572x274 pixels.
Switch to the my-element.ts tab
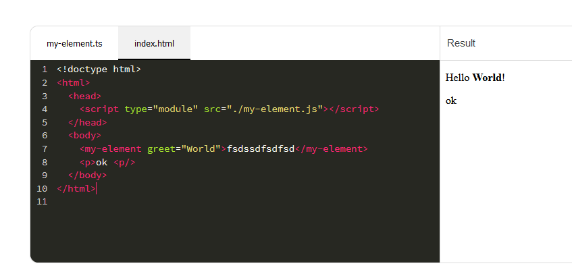(74, 44)
